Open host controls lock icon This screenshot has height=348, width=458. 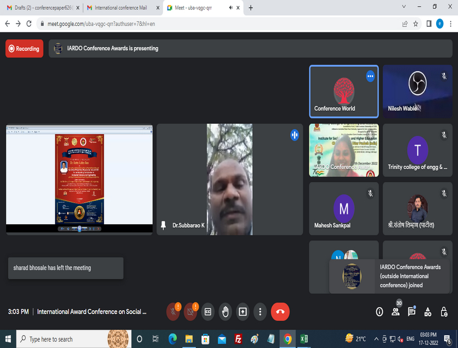pos(444,312)
